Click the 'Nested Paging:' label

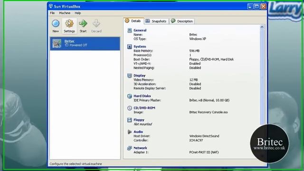coord(144,68)
